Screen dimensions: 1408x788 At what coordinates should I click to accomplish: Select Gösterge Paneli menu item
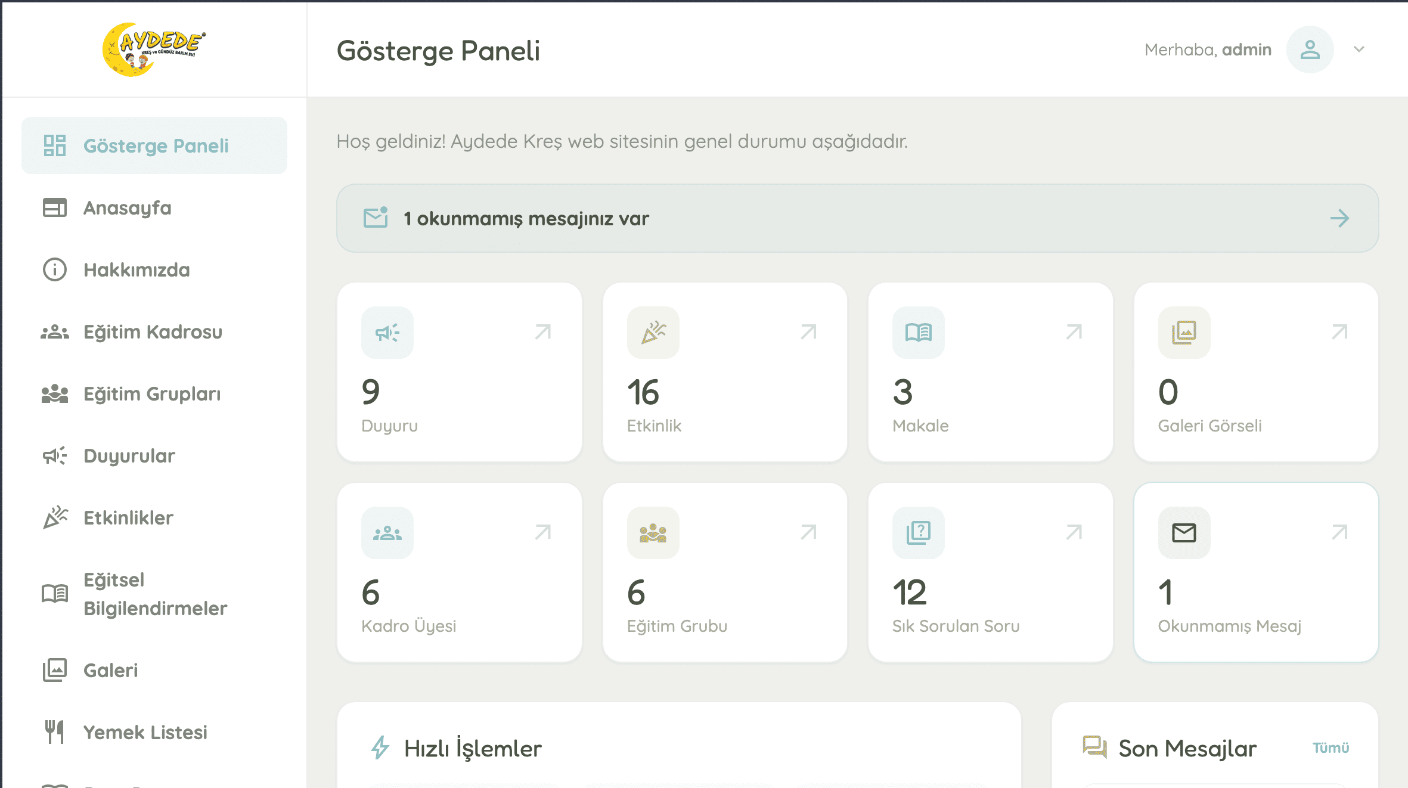[x=154, y=145]
